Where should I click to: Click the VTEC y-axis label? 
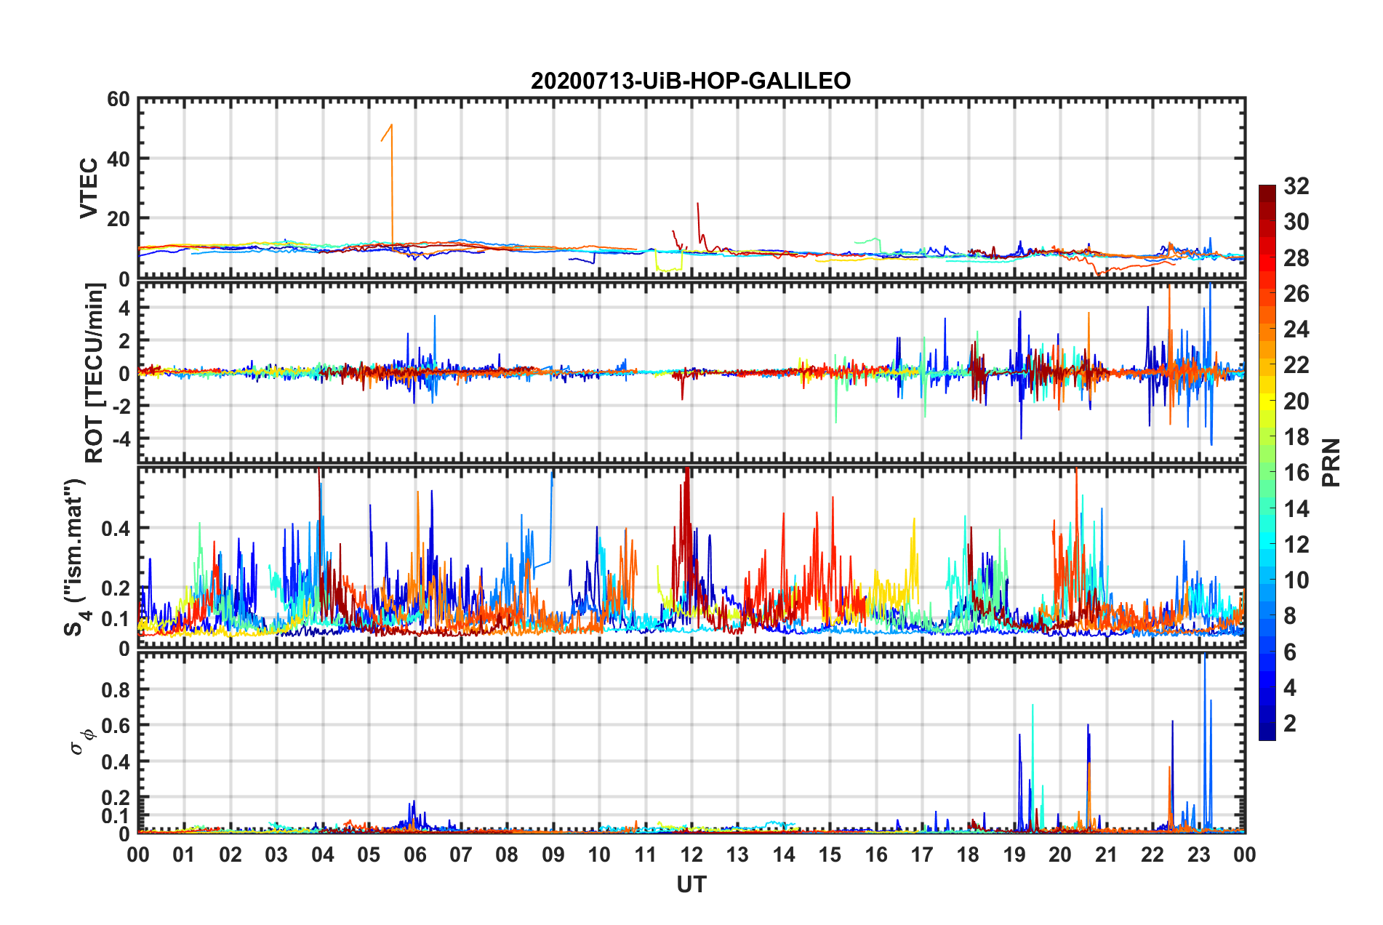tap(89, 188)
